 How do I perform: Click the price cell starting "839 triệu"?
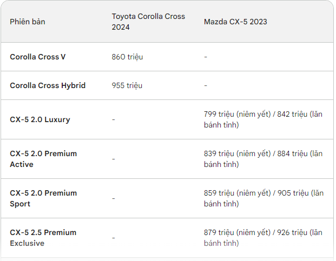tap(263, 159)
